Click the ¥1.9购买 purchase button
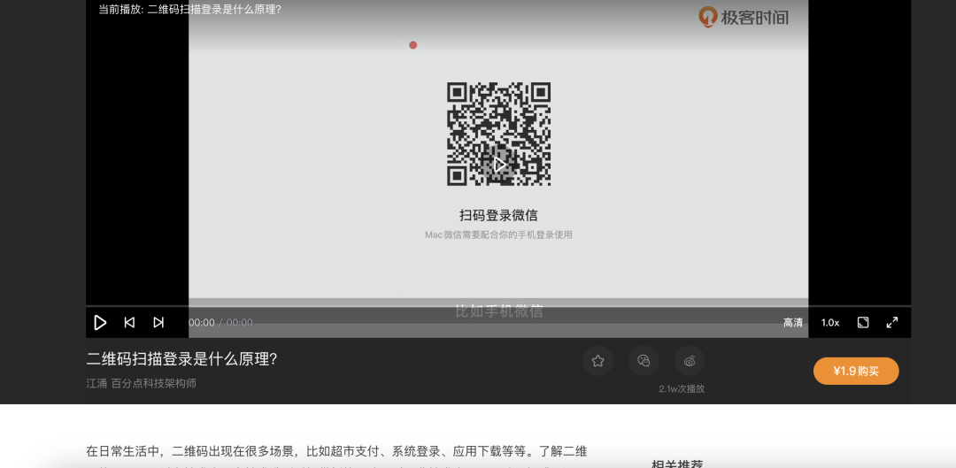Viewport: 956px width, 468px height. (856, 371)
